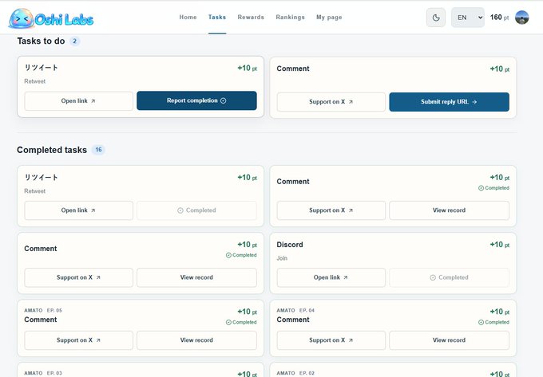Image resolution: width=543 pixels, height=377 pixels.
Task: Open link on completed Retweet task
Action: [x=78, y=210]
